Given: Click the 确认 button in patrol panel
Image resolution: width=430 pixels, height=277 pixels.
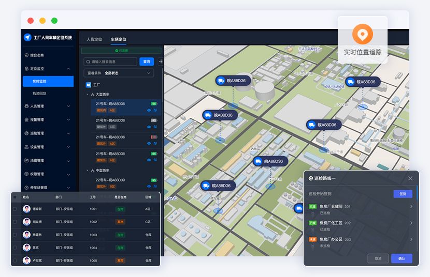Looking at the screenshot, I should [x=402, y=258].
